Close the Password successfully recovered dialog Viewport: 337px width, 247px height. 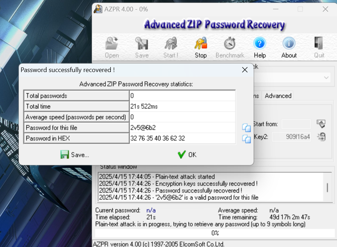[245, 70]
